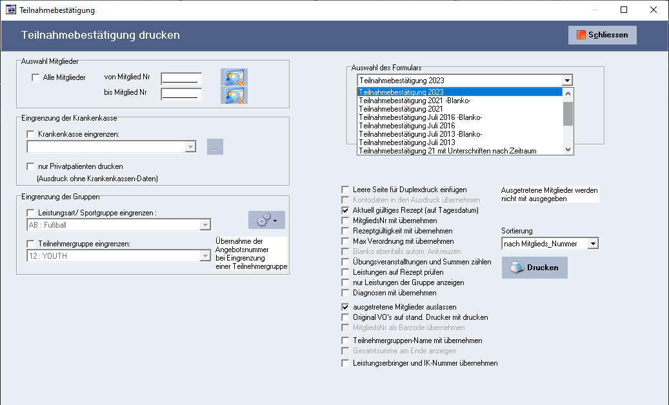Enable the Alle Mitglieder checkbox
The image size is (669, 405).
pos(35,77)
